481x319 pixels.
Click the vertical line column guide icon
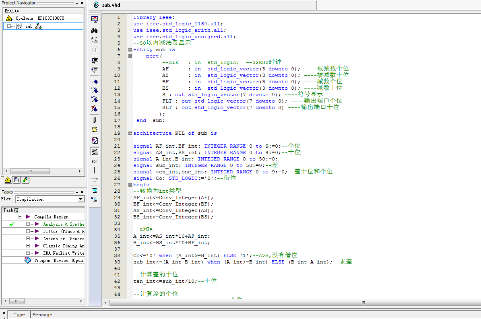[95, 170]
